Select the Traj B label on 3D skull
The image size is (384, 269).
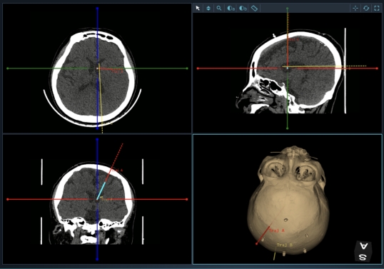(x=285, y=245)
